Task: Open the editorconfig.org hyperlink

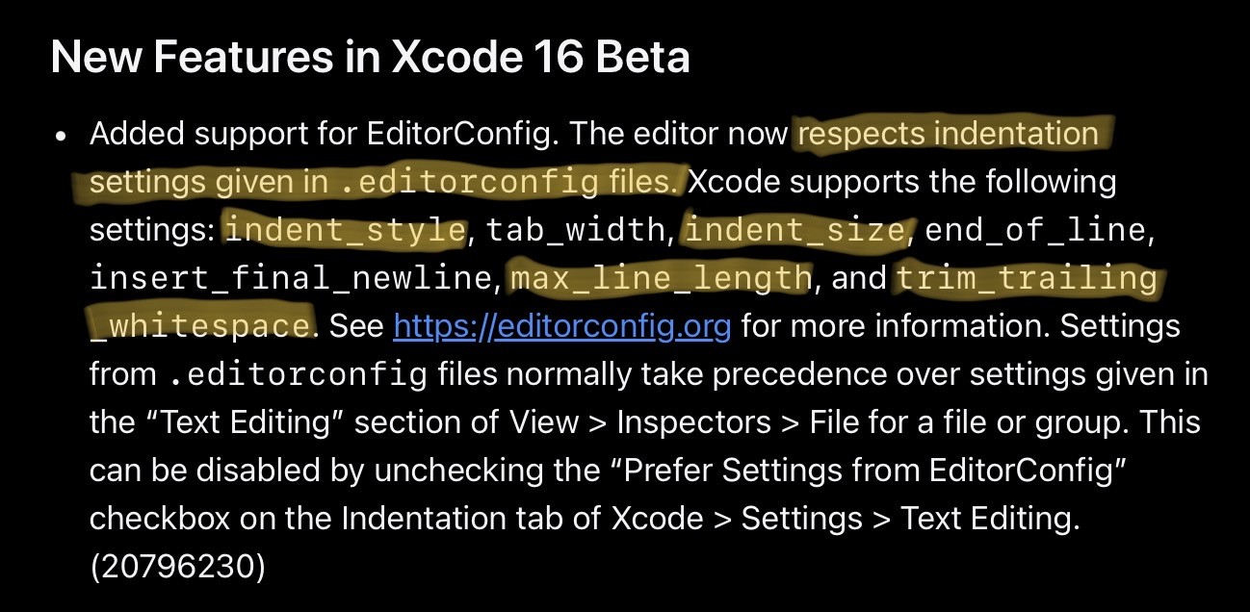Action: coord(562,327)
